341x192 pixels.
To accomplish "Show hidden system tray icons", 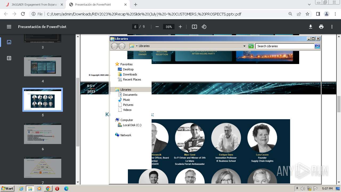I will coord(297,189).
